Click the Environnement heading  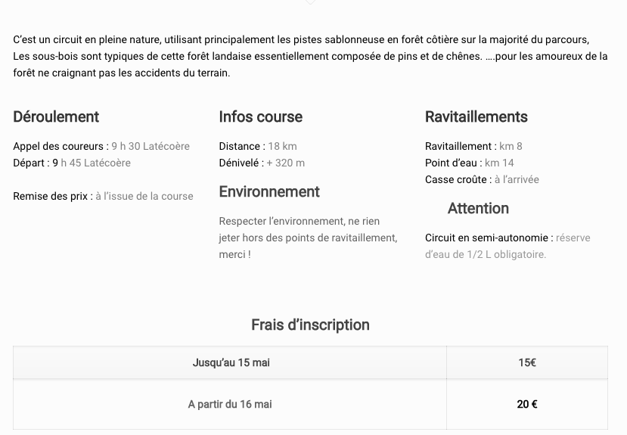pyautogui.click(x=269, y=192)
